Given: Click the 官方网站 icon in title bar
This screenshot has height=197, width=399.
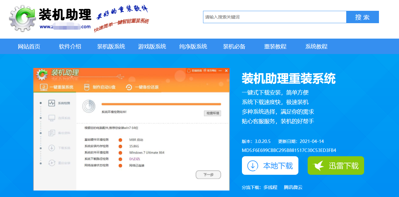Looking at the screenshot, I should [205, 71].
